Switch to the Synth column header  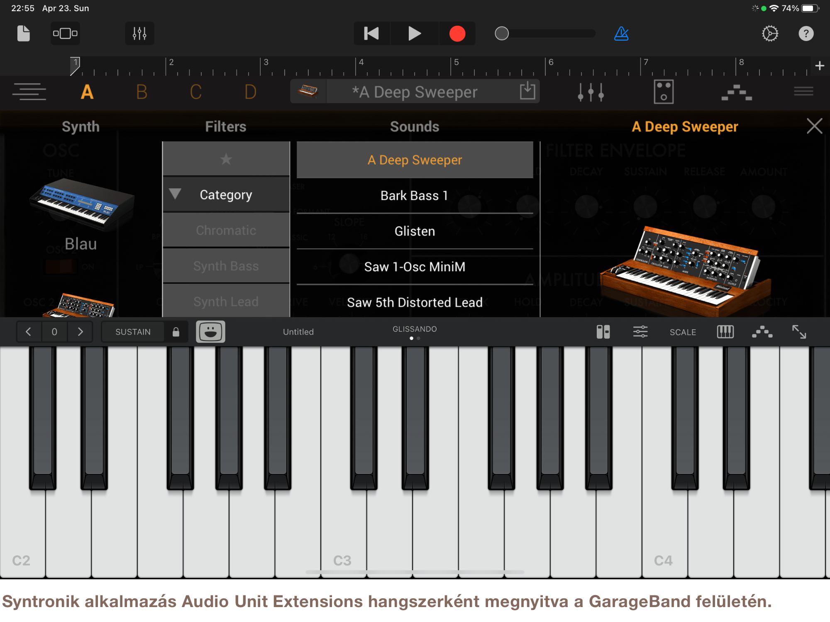[81, 126]
